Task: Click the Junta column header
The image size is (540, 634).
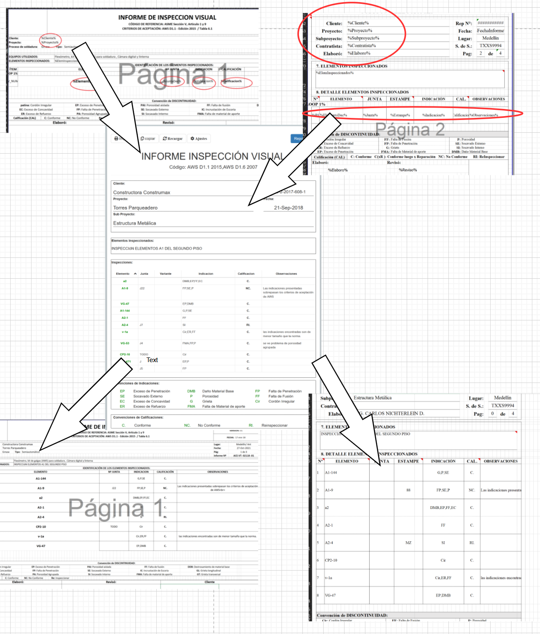Action: coord(144,274)
